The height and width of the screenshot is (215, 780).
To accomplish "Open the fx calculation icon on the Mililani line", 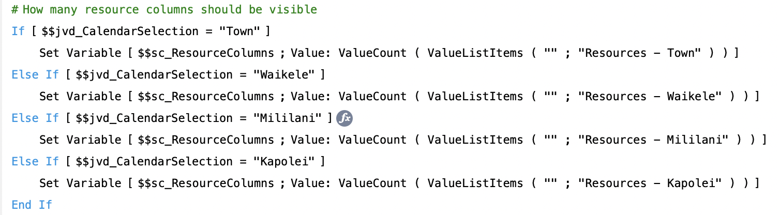I will tap(344, 118).
